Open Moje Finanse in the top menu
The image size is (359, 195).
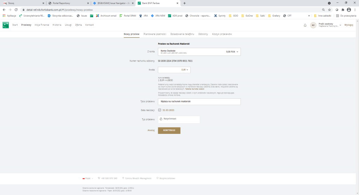tap(42, 25)
